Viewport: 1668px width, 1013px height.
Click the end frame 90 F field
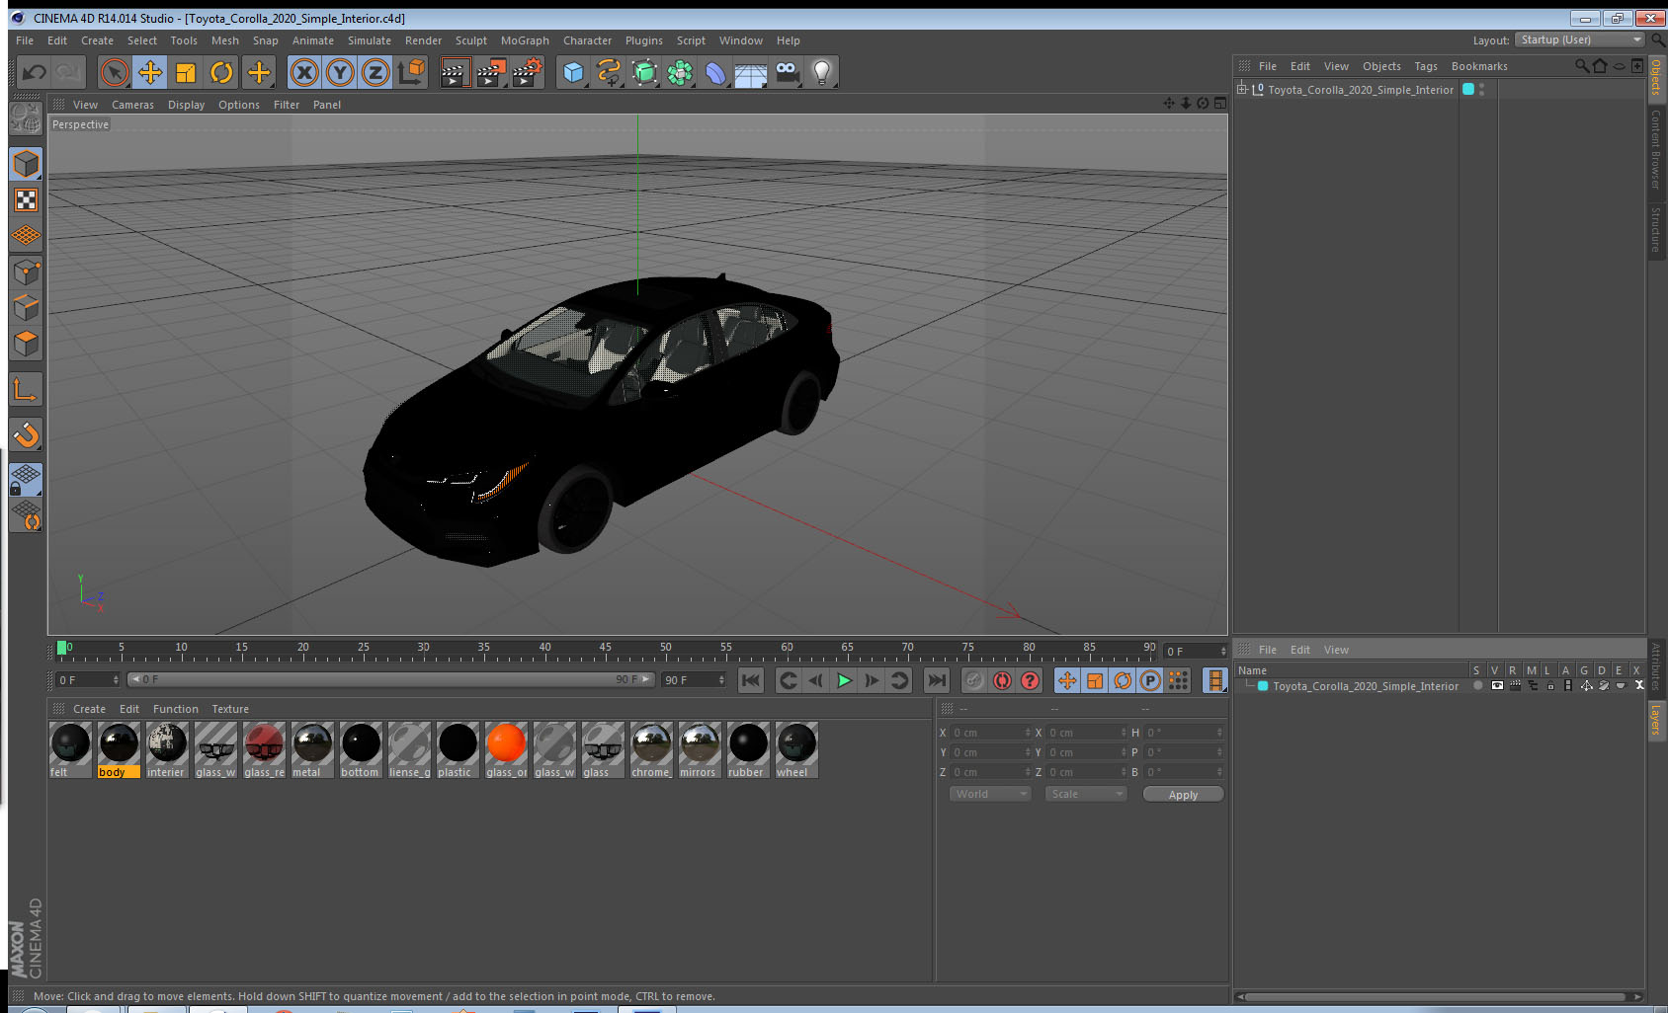point(694,680)
